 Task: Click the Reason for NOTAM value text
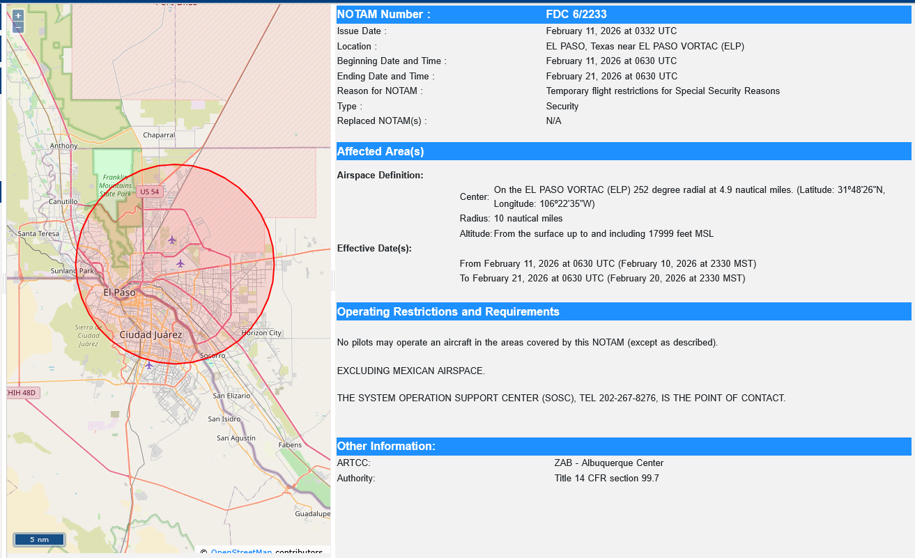[663, 91]
